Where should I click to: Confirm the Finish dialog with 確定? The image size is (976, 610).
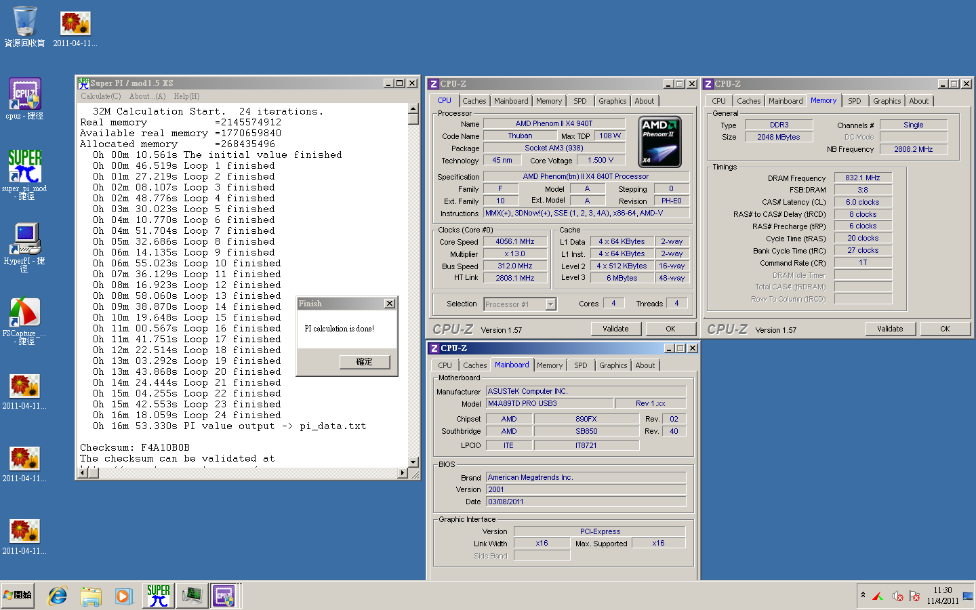click(x=365, y=362)
